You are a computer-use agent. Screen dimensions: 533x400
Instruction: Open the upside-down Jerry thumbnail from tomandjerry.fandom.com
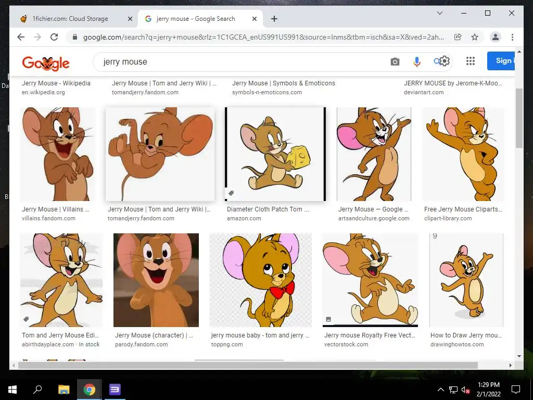(x=160, y=154)
